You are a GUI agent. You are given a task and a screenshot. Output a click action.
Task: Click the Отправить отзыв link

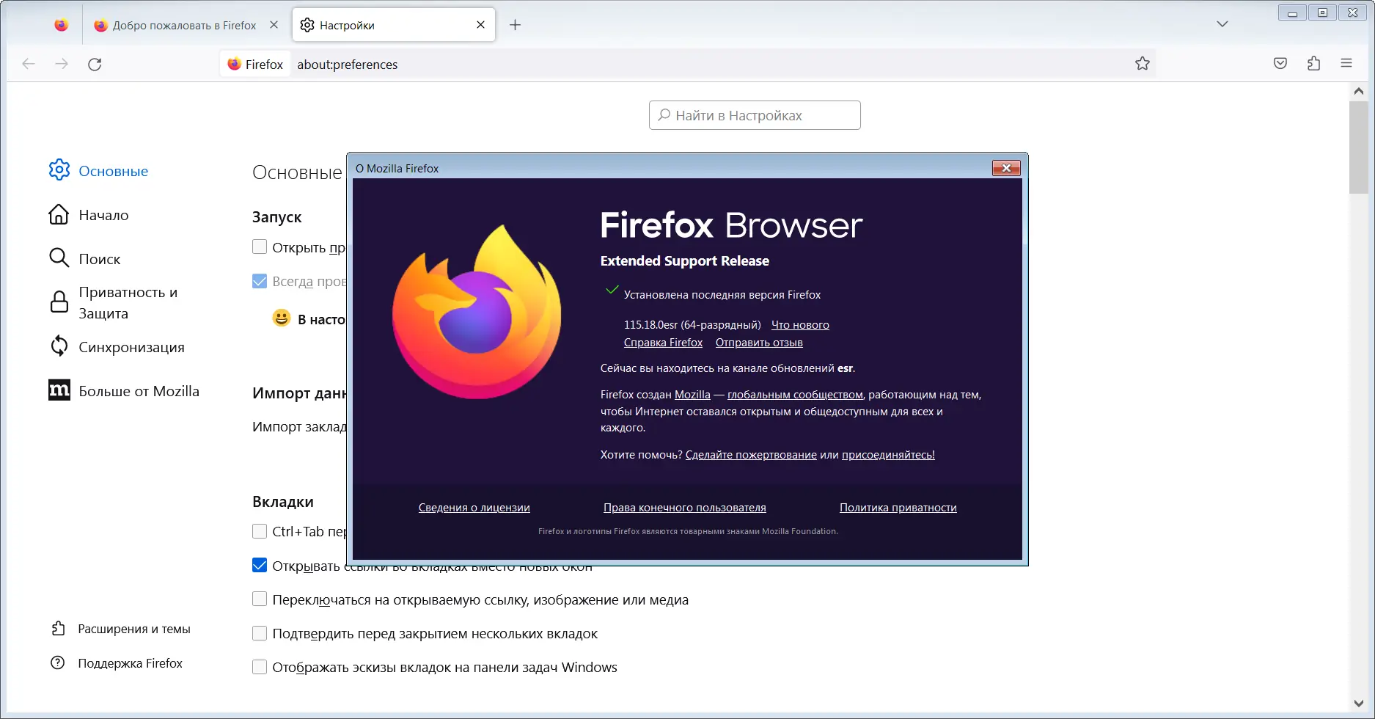(759, 343)
